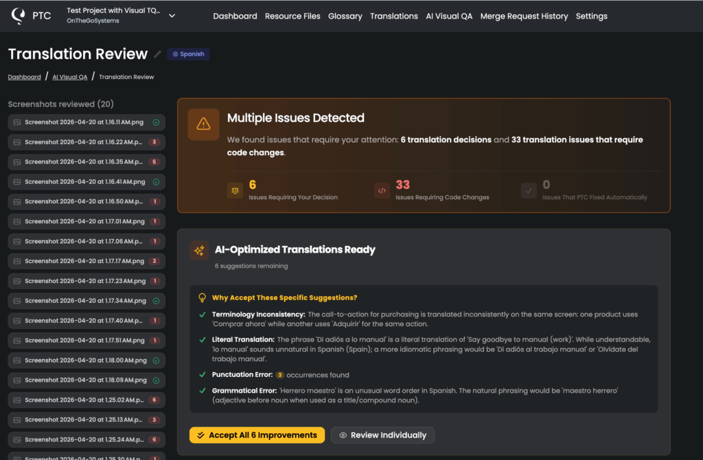This screenshot has height=460, width=703.
Task: Open AI Visual QA nav item
Action: [x=449, y=16]
